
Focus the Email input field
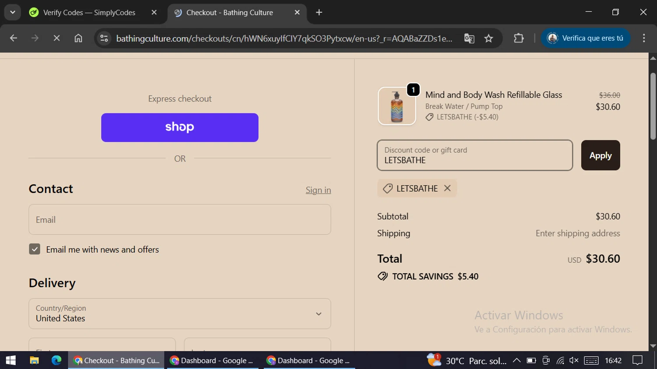tap(180, 219)
